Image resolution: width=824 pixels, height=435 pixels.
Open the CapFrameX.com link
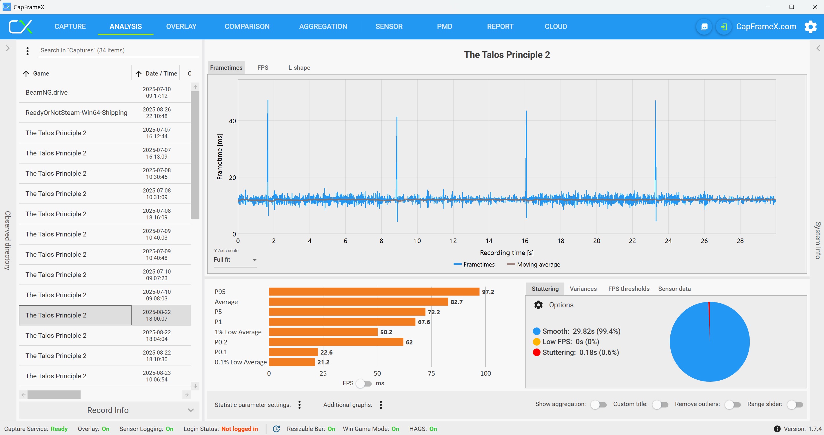tap(766, 27)
